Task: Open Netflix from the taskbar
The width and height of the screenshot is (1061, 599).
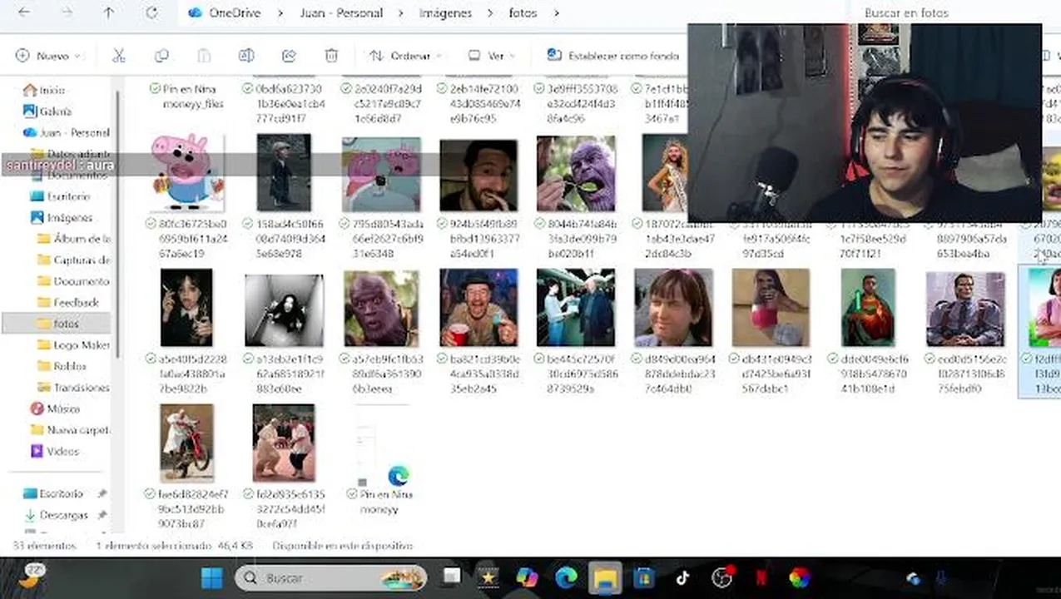Action: [761, 577]
